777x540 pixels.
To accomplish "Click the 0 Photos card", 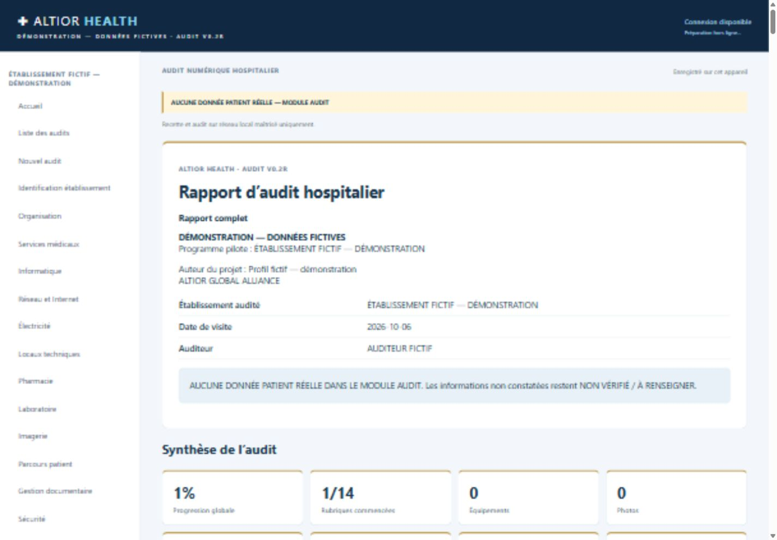I will coord(677,497).
